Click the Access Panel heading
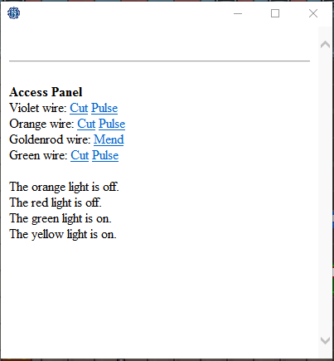Viewport: 334px width, 361px height. click(46, 92)
